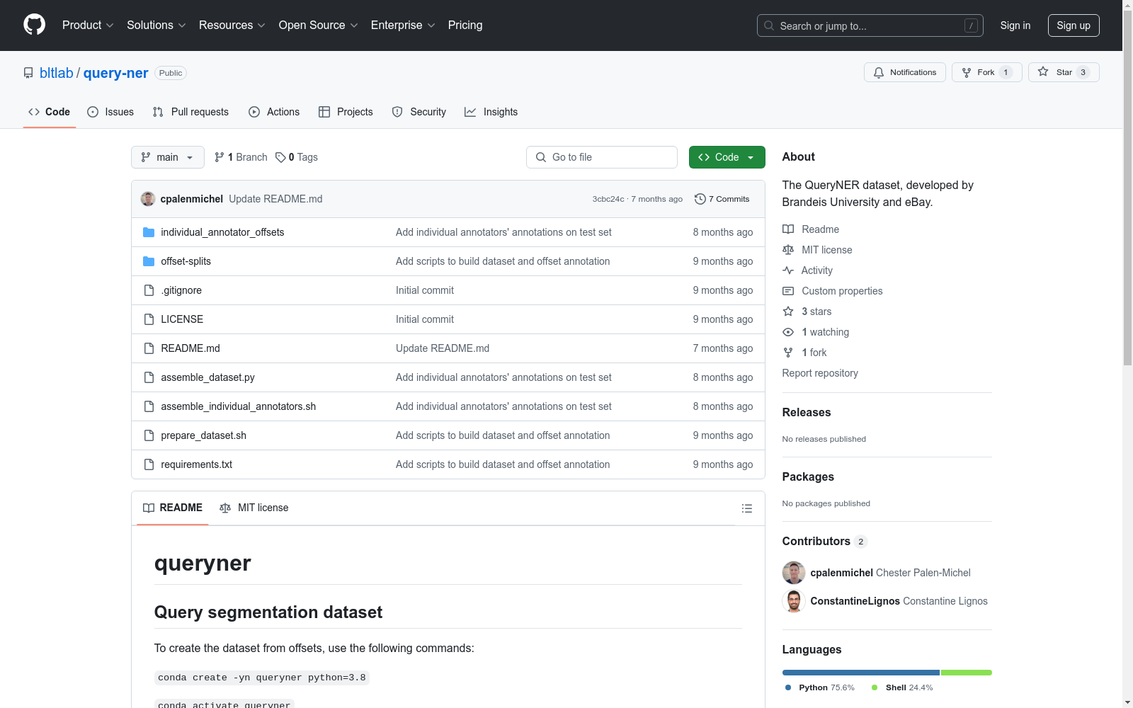Select the README tab
The height and width of the screenshot is (708, 1133).
point(173,508)
